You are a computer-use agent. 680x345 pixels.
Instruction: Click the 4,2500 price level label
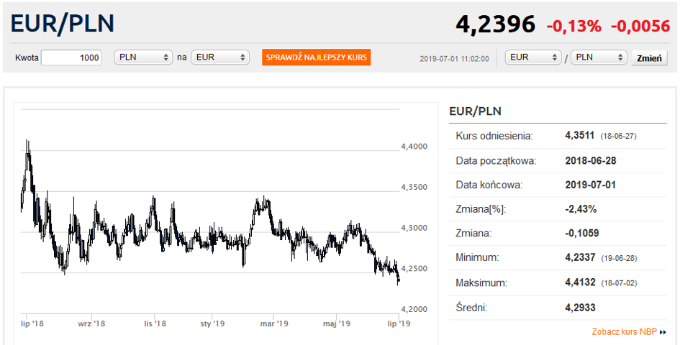coord(414,269)
